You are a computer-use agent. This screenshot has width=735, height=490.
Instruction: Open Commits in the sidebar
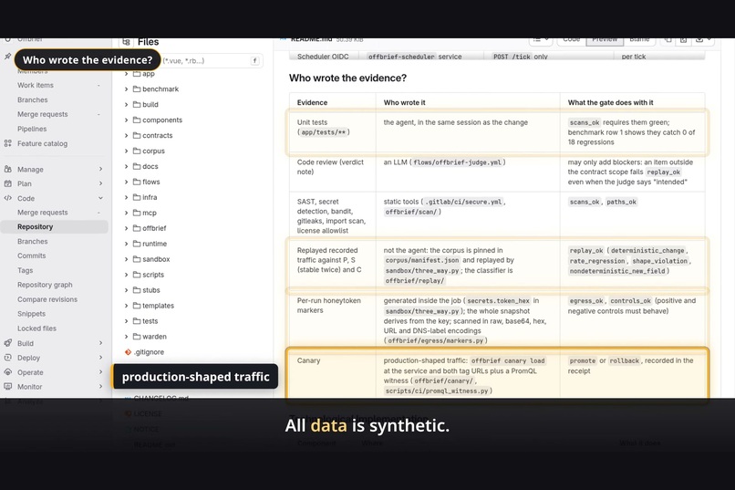pyautogui.click(x=31, y=256)
